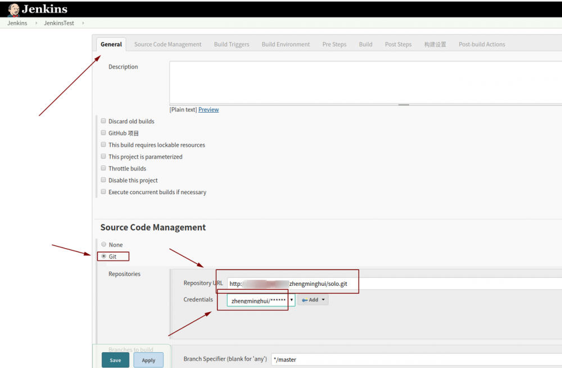Click the Source Code Management heading

pos(153,227)
